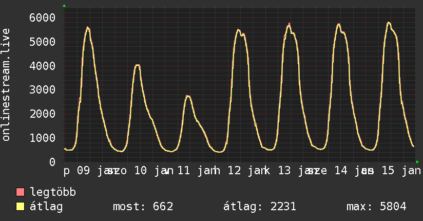
Task: Click the 0 y-axis label
Action: click(x=52, y=162)
